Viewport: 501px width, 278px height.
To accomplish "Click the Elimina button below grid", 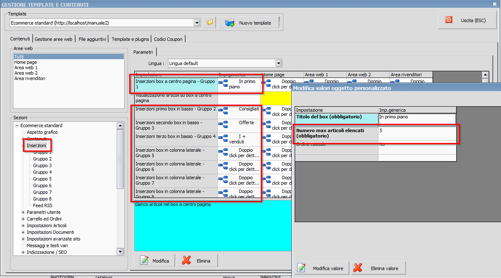I will coord(198,260).
